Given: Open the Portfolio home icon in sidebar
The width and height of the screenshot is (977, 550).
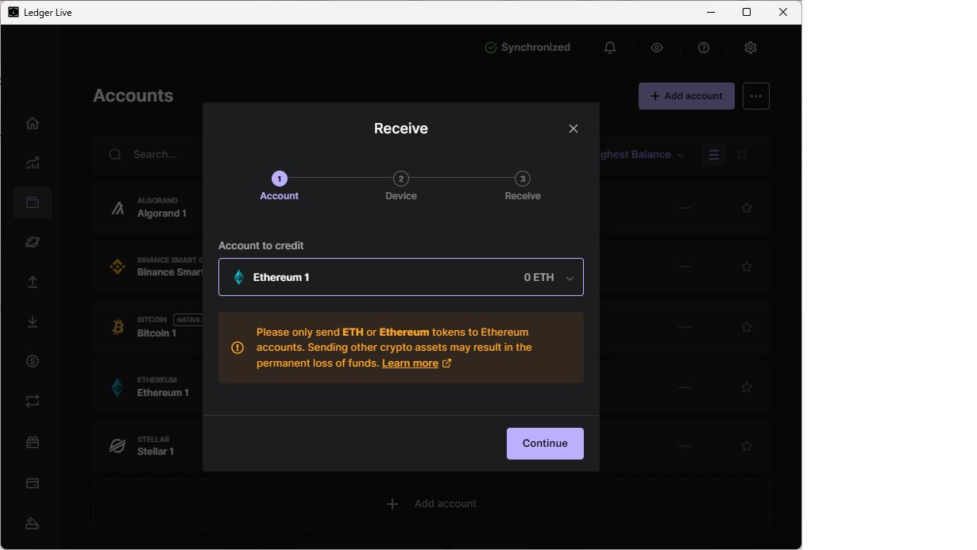Looking at the screenshot, I should [33, 123].
